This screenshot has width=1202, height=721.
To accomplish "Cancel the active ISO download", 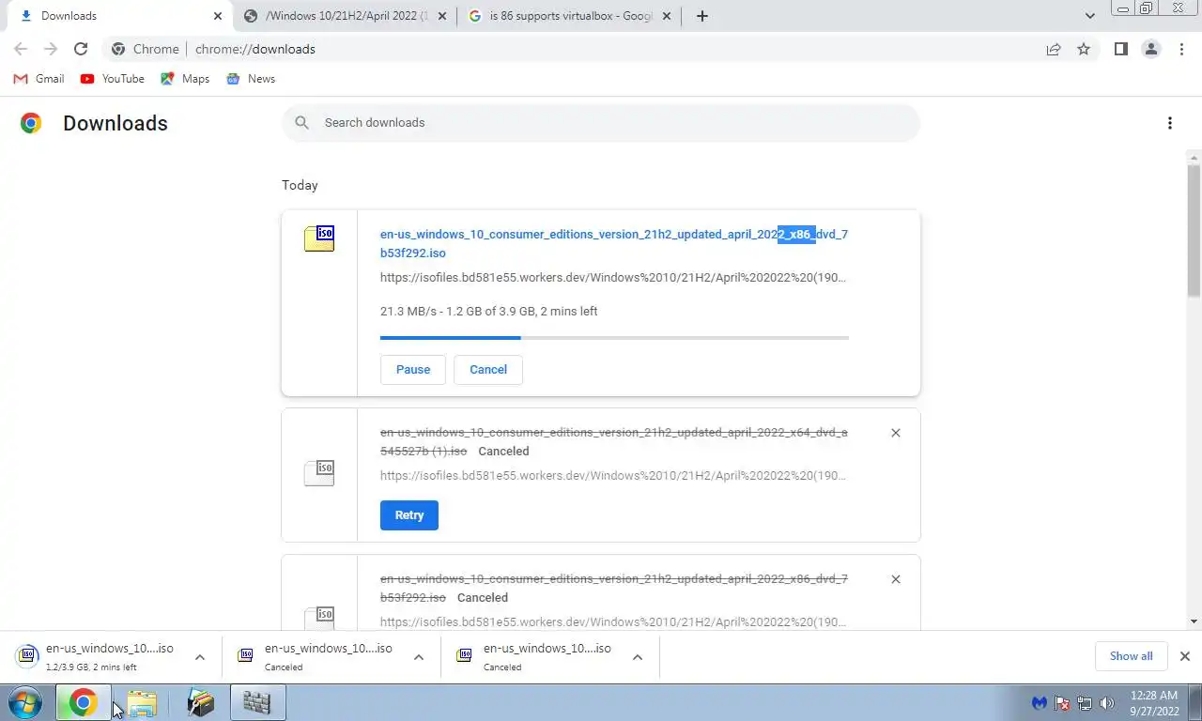I will [x=488, y=370].
